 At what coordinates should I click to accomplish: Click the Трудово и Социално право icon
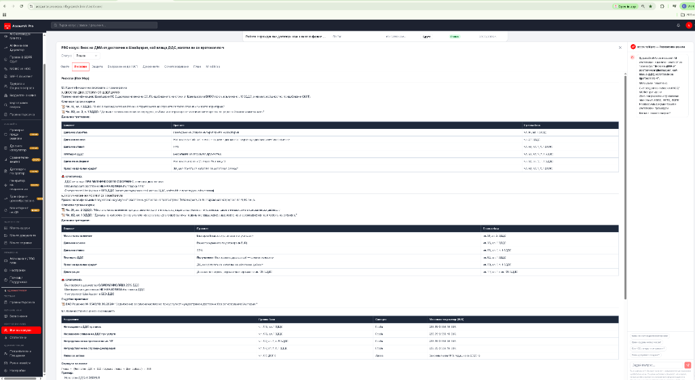5,85
